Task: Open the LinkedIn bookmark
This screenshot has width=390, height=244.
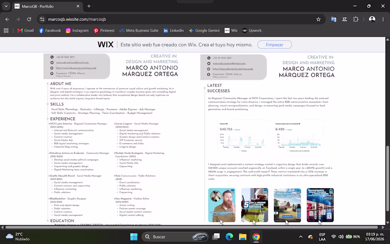Action: click(173, 30)
